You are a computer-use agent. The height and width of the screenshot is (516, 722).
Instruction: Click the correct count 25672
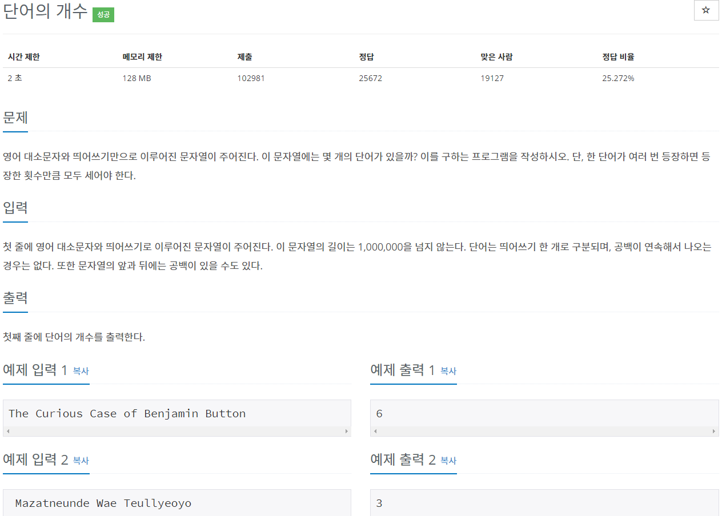click(370, 78)
